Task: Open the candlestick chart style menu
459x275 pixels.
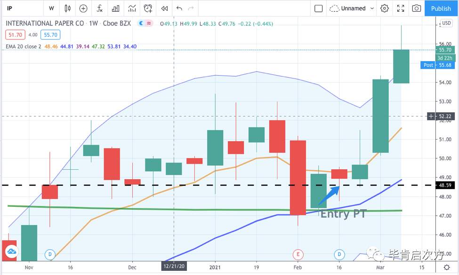Action: 67,8
